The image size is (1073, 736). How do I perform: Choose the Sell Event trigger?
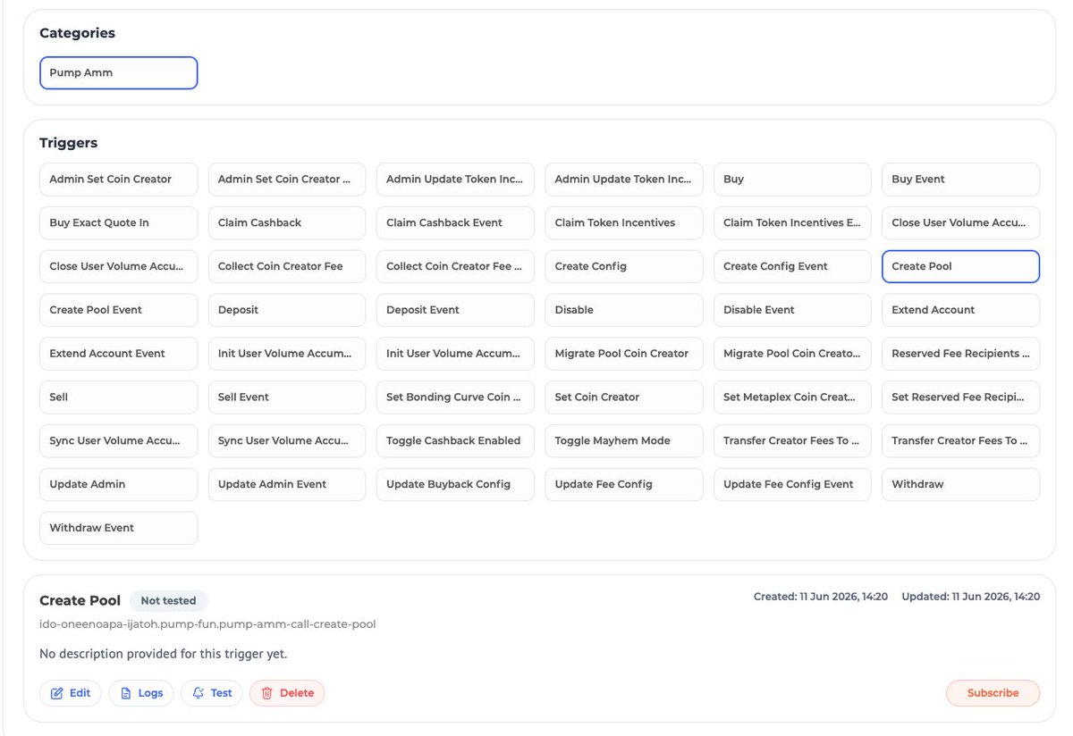pos(287,397)
